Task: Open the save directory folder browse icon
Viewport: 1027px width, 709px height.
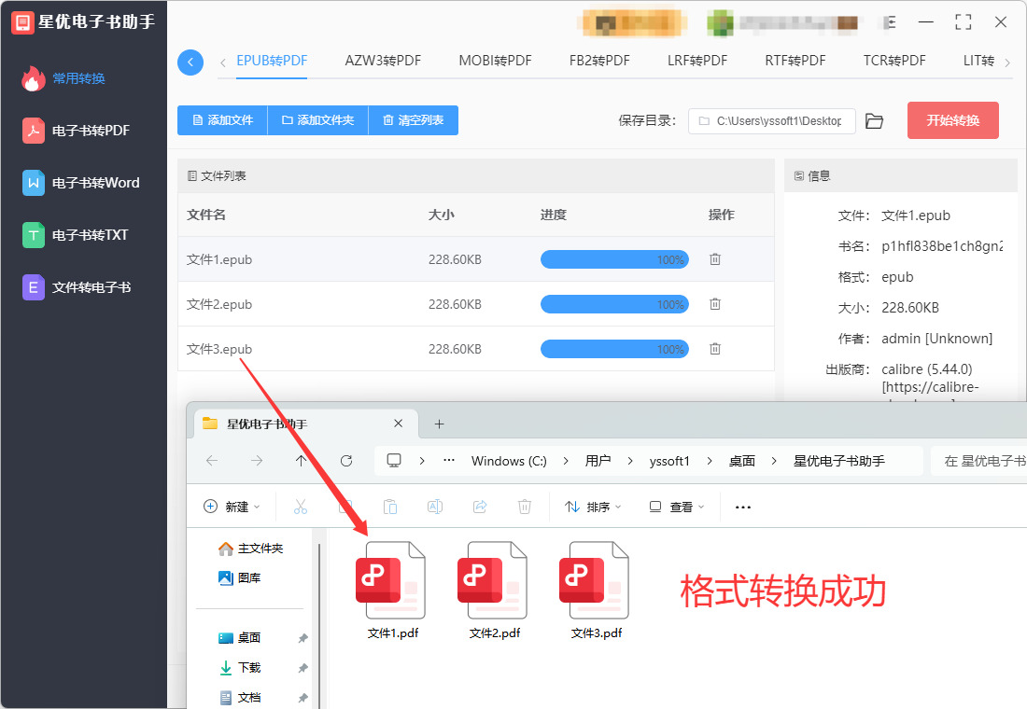Action: [x=875, y=121]
